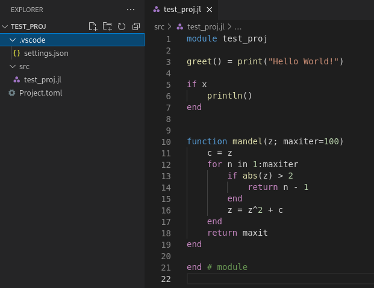Collapse the TEST_PROJ root section
The image size is (374, 288).
click(5, 26)
